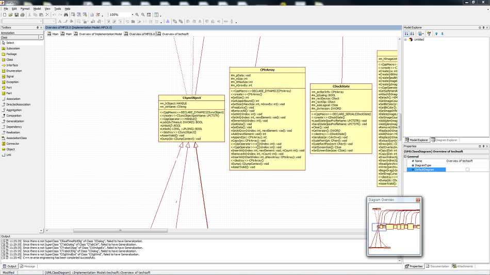The height and width of the screenshot is (275, 490).
Task: Click the Save icon in toolbar
Action: click(17, 14)
